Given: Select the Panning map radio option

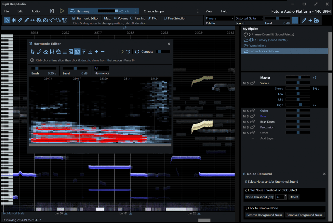Looking at the screenshot, I should click(132, 19).
